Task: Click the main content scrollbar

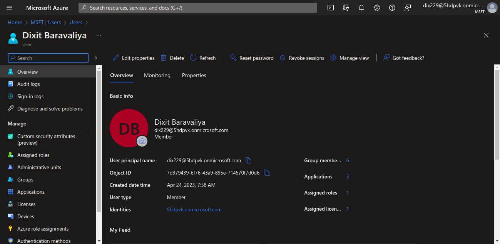Action: [x=497, y=114]
